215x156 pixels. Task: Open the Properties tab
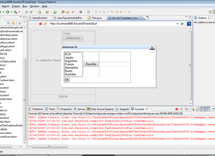pos(64,109)
